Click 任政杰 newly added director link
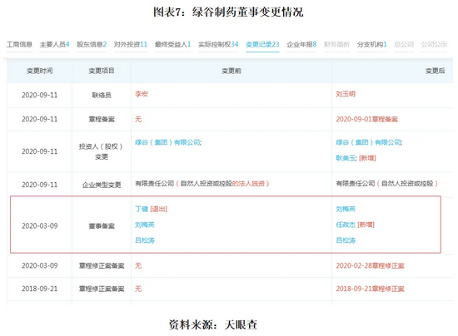458x336 pixels. coord(346,225)
